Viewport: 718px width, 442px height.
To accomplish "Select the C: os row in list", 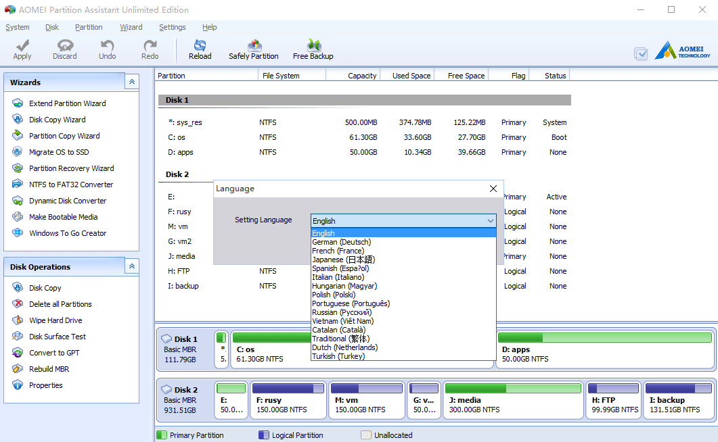I will click(x=365, y=137).
